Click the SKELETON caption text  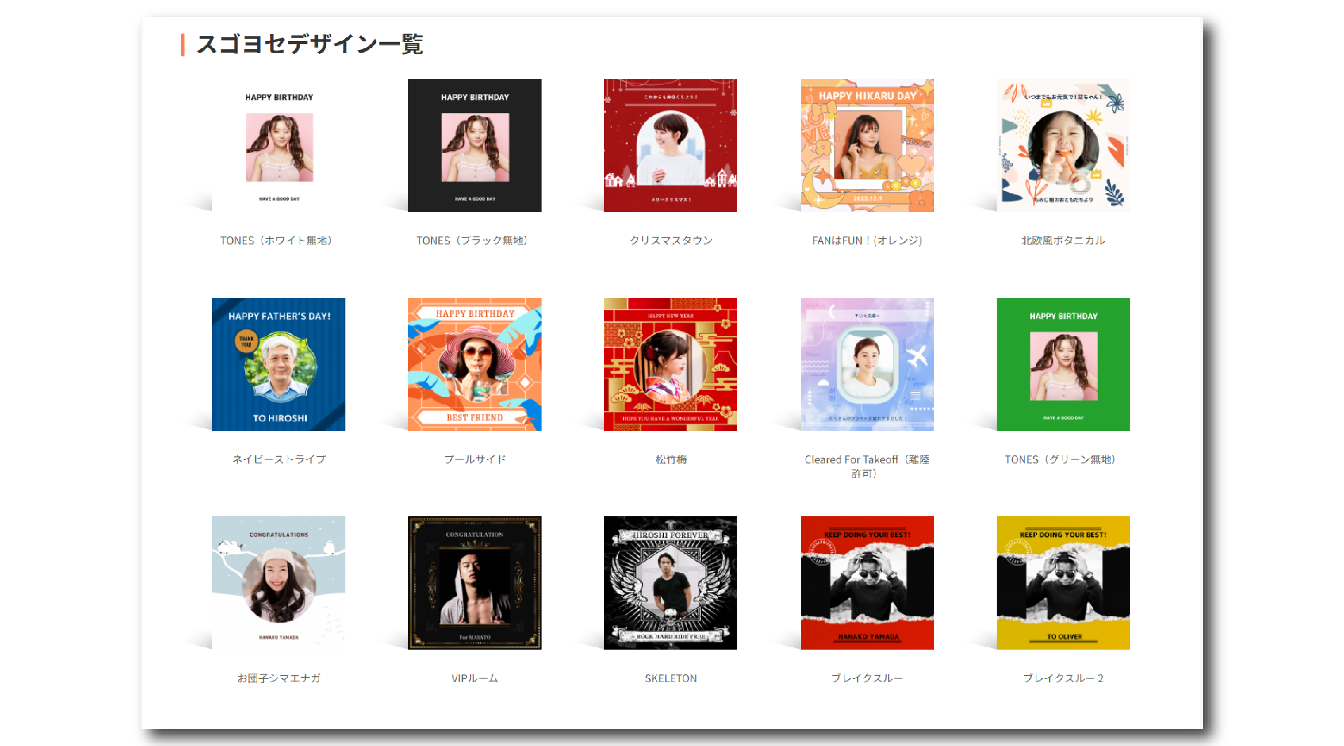(671, 678)
